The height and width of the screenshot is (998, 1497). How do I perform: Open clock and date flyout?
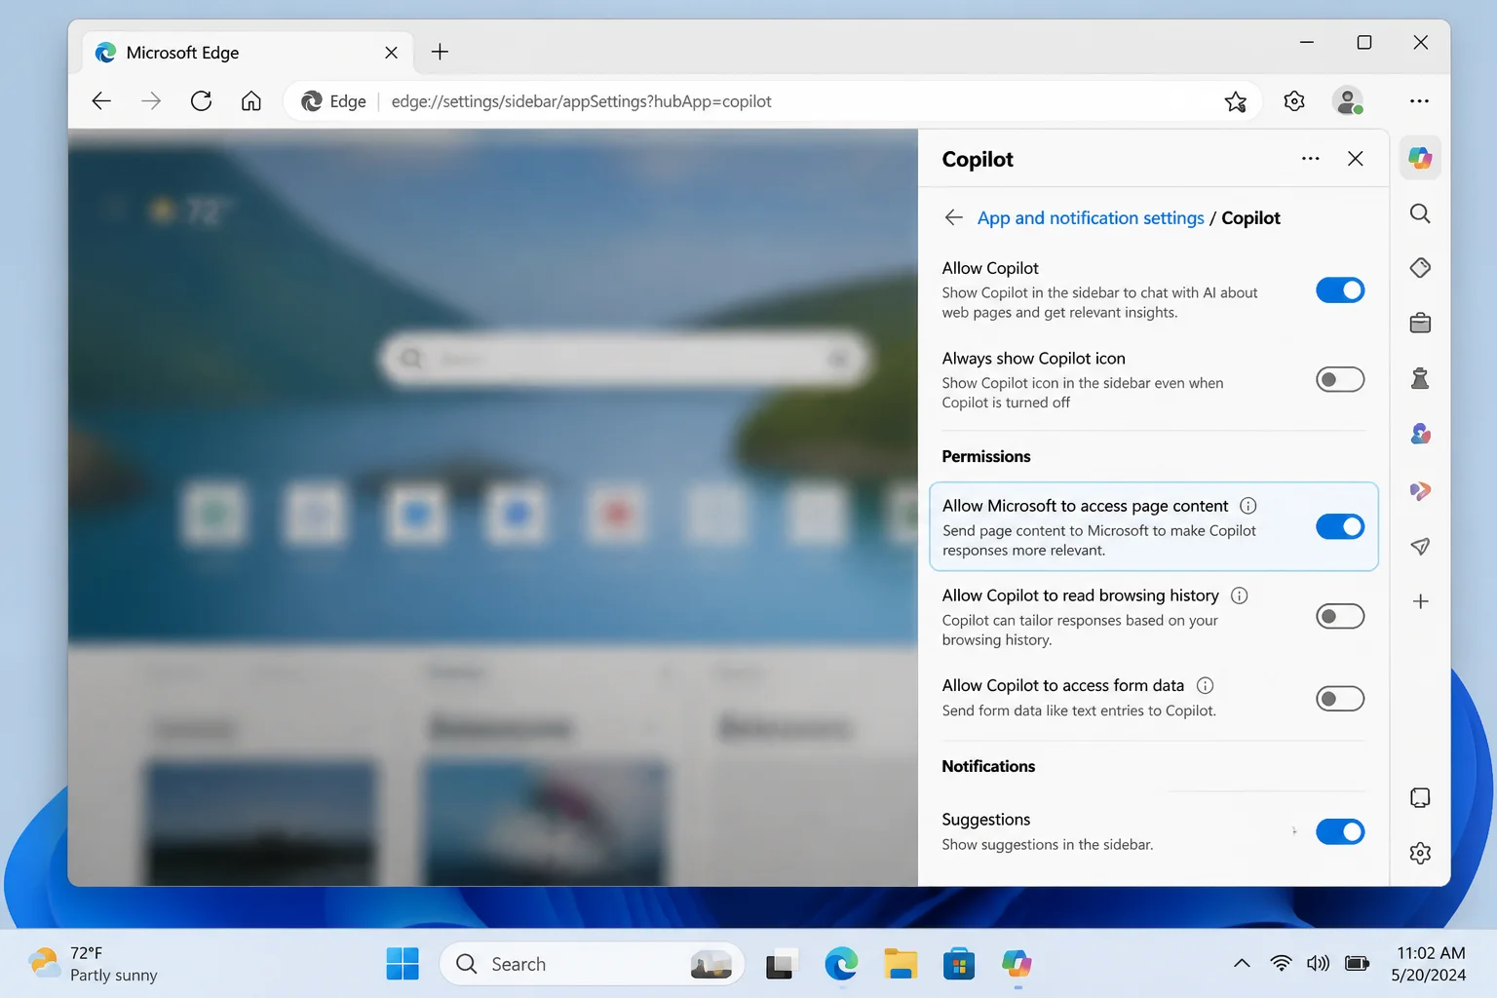tap(1430, 964)
